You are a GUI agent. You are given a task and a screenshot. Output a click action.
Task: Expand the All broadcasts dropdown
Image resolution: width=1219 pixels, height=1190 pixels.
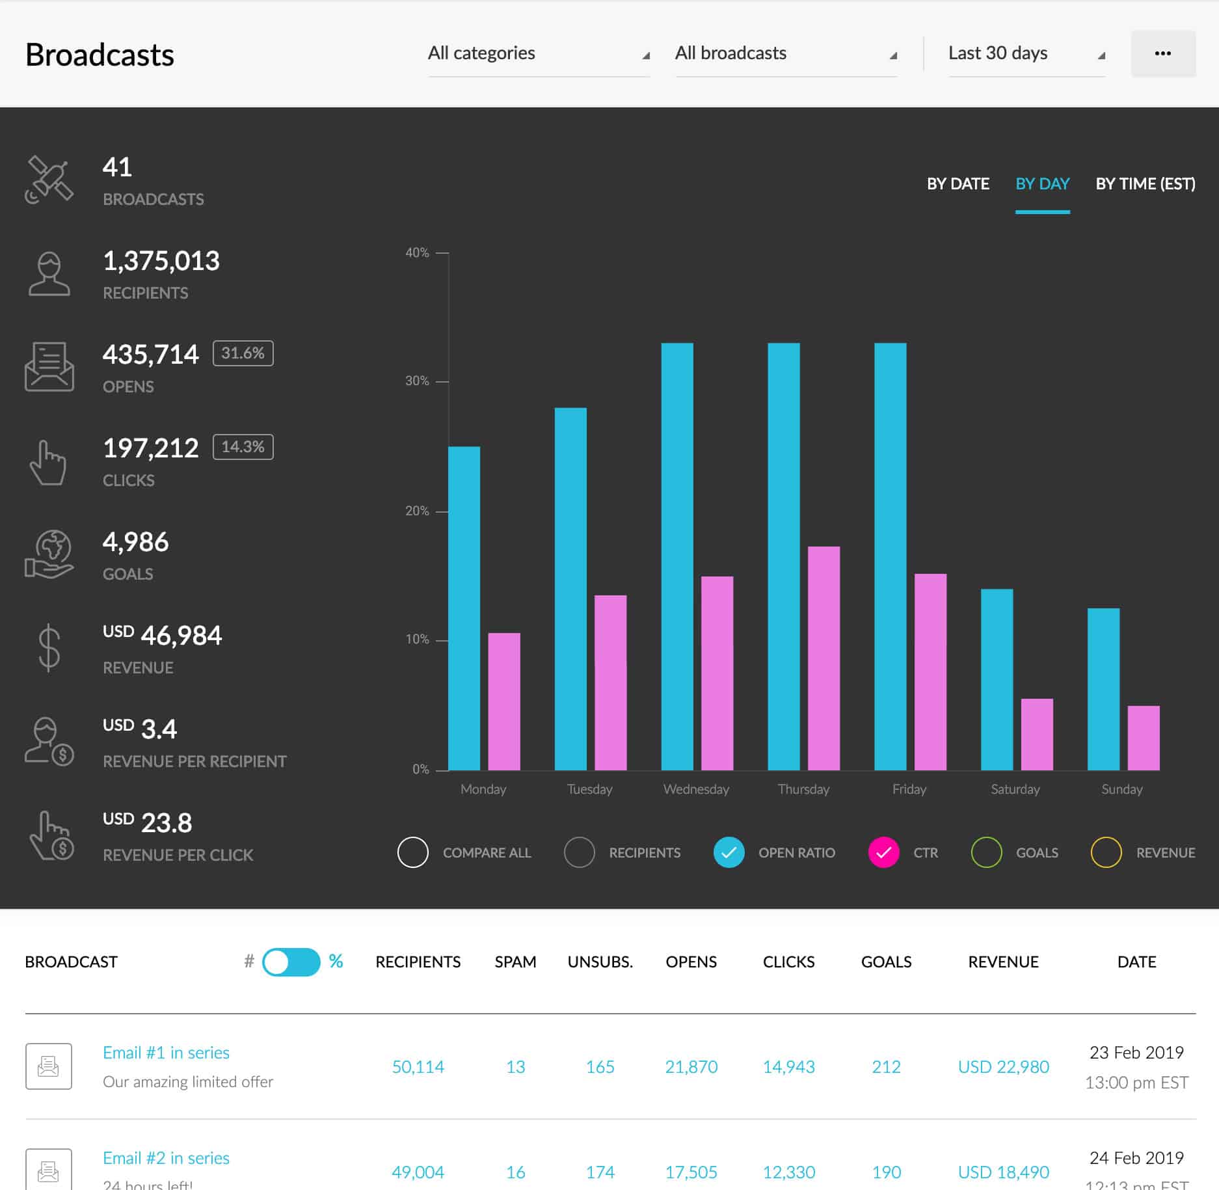(x=786, y=53)
